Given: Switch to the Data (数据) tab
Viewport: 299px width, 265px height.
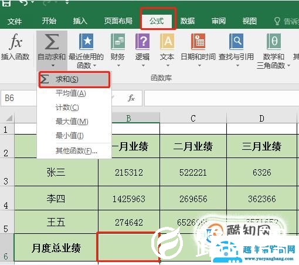Looking at the screenshot, I should (x=188, y=21).
